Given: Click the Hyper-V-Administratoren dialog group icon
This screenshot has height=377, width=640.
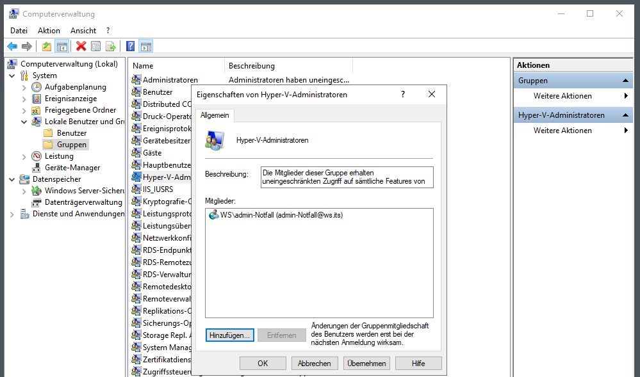Looking at the screenshot, I should (x=215, y=140).
